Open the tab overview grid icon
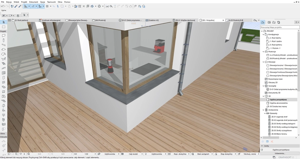Viewport: 300px width, 159px height. point(9,20)
